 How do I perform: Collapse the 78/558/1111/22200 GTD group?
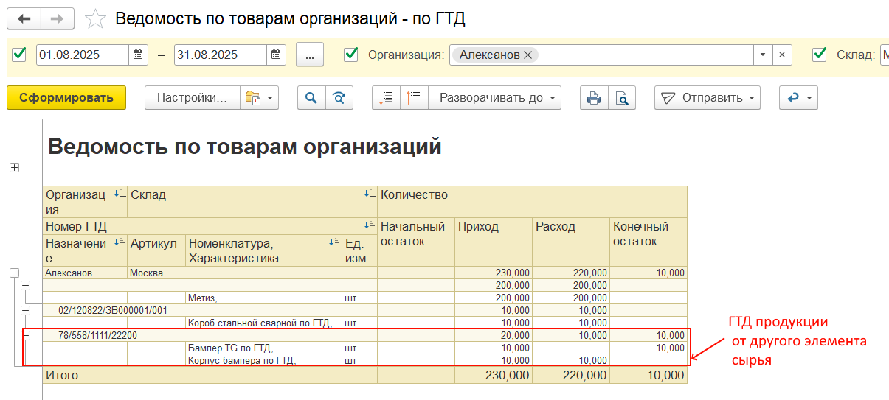[x=26, y=335]
